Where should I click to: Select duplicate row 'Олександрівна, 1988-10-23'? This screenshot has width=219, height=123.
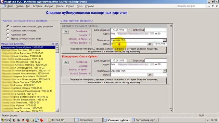click(x=28, y=68)
